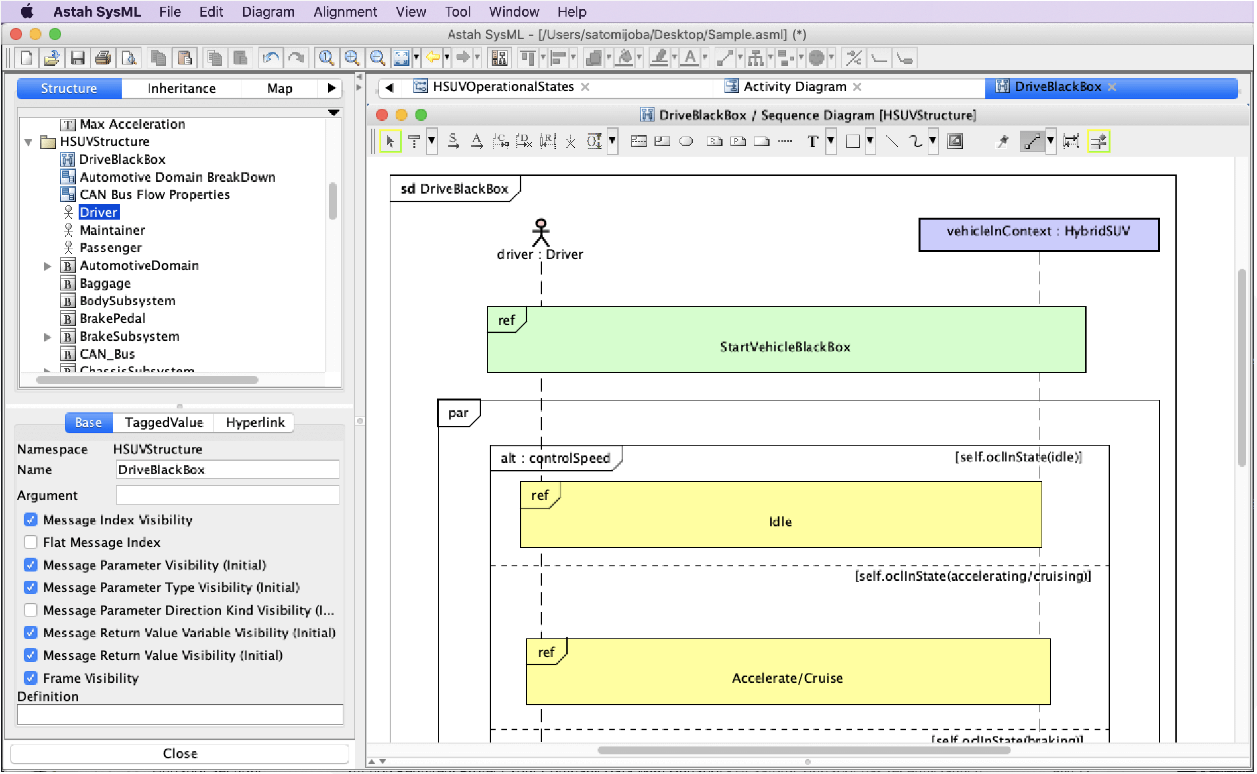
Task: Expand the BrakeSubsystem tree node
Action: tap(48, 337)
